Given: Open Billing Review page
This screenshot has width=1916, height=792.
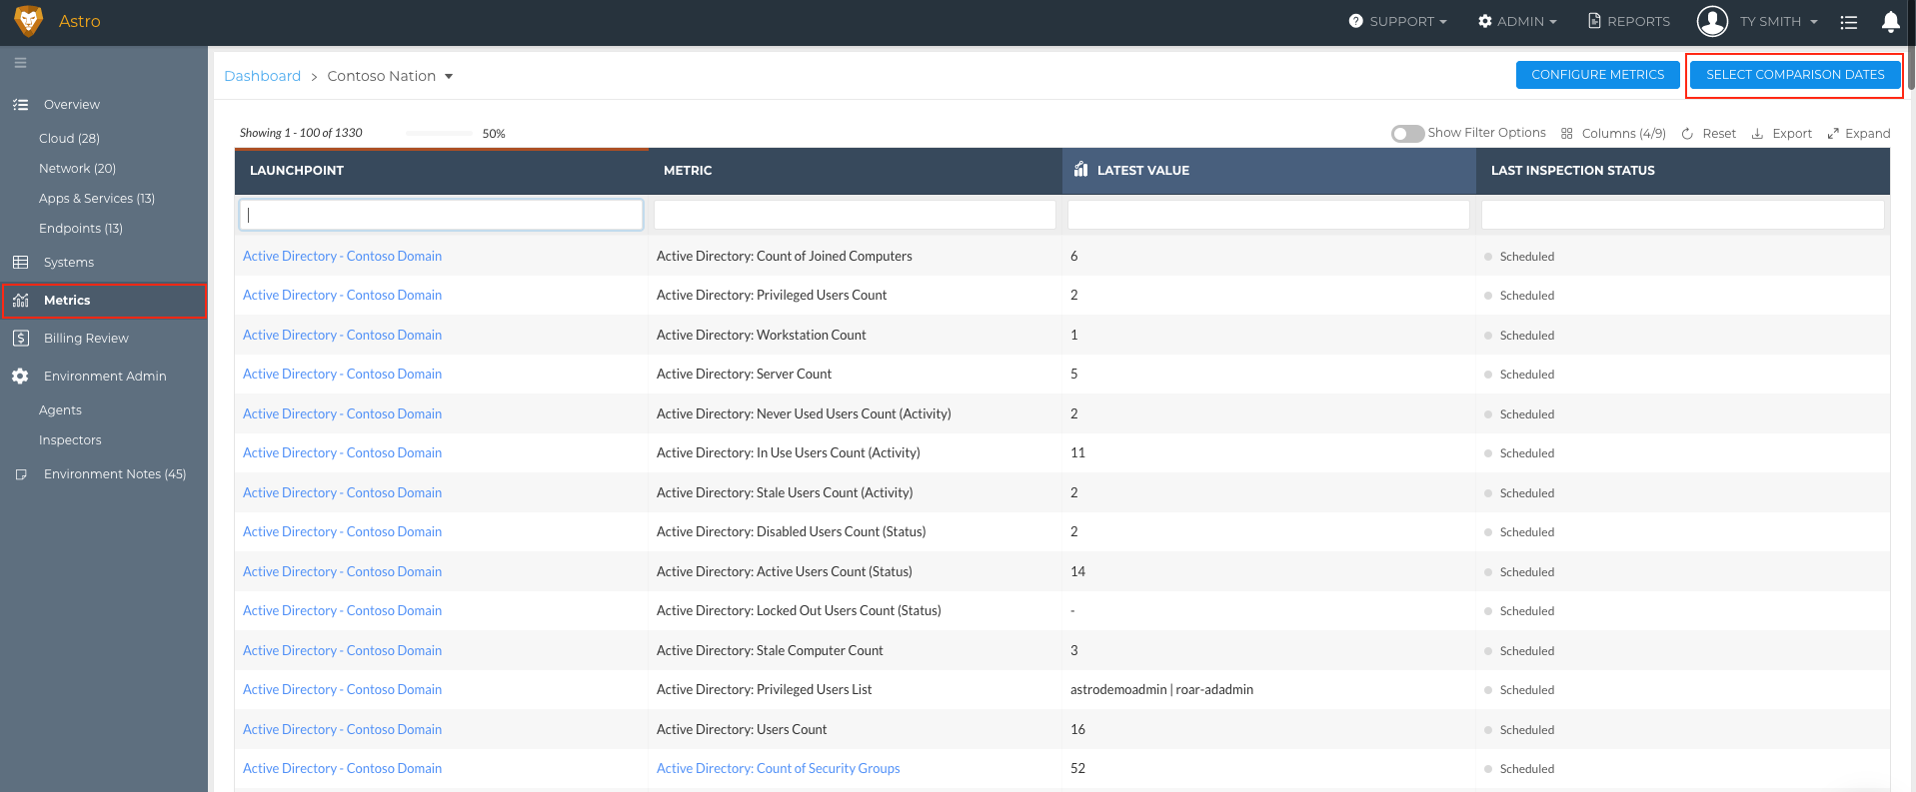Looking at the screenshot, I should click(x=86, y=339).
